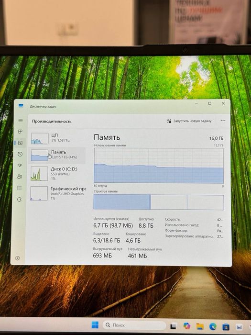Screen dimensions: 251x335
Task: Maximize the Task Manager window
Action: point(210,103)
